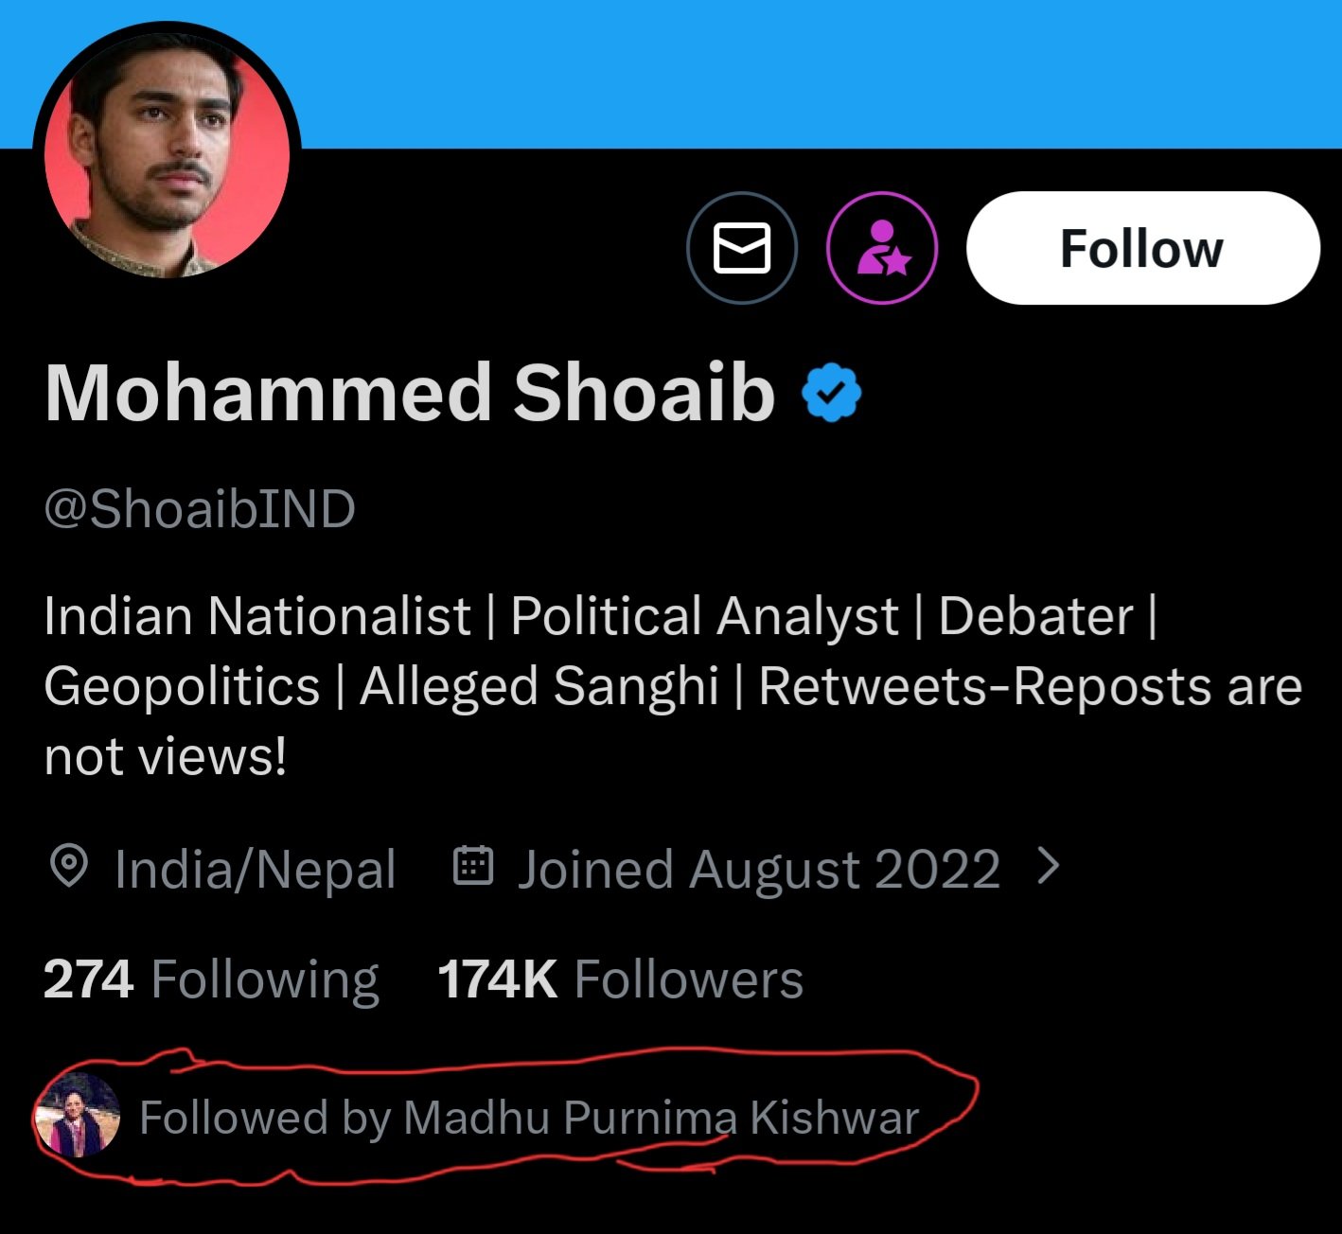
Task: Click the India/Nepal location text
Action: [255, 868]
